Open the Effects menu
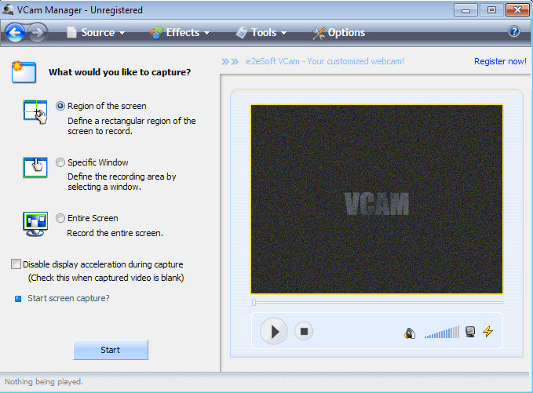The width and height of the screenshot is (533, 393). click(x=181, y=33)
